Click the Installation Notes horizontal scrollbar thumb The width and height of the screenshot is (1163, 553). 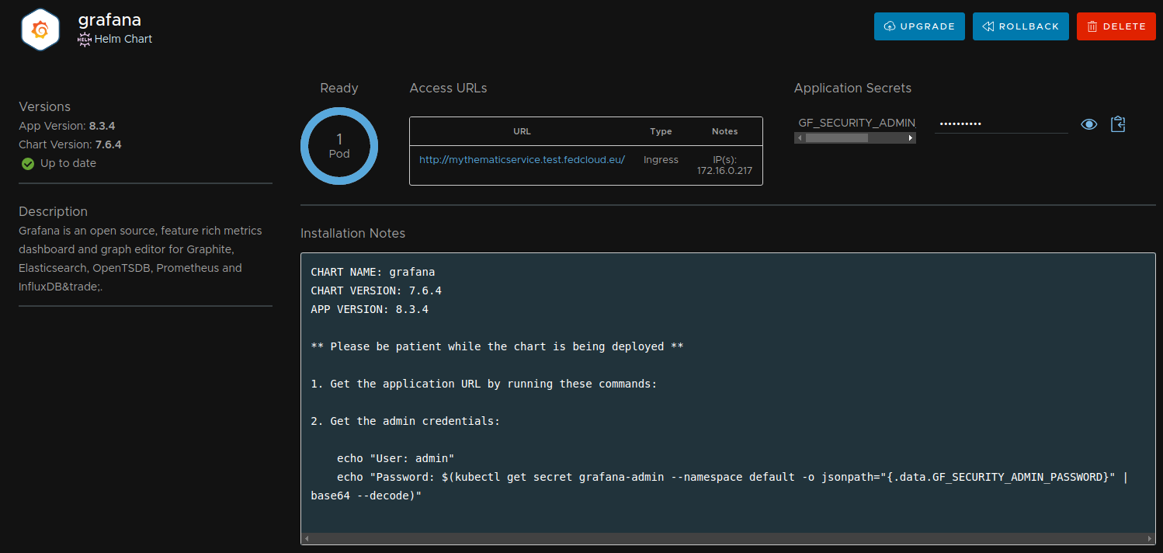point(727,538)
